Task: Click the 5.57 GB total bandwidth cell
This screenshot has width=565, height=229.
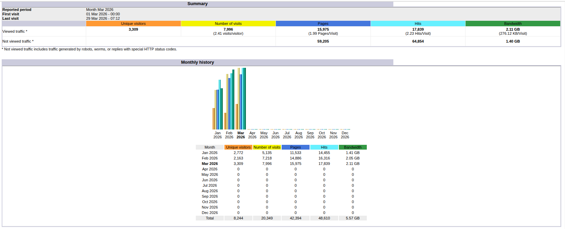Action: [x=352, y=218]
